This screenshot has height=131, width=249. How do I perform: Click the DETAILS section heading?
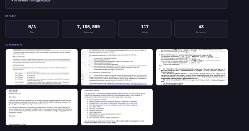pyautogui.click(x=11, y=16)
